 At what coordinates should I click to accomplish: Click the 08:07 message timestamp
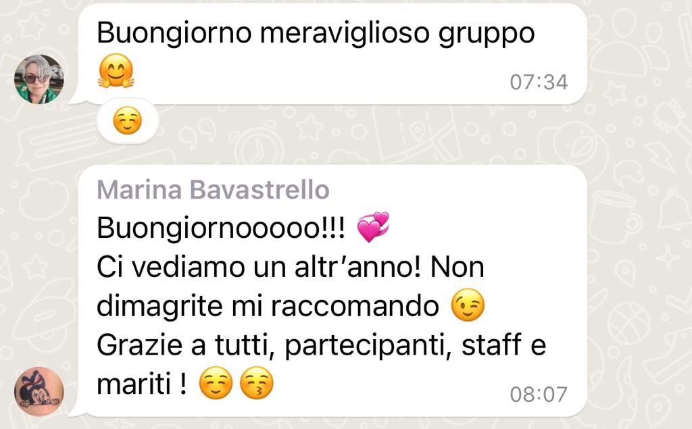coord(539,395)
